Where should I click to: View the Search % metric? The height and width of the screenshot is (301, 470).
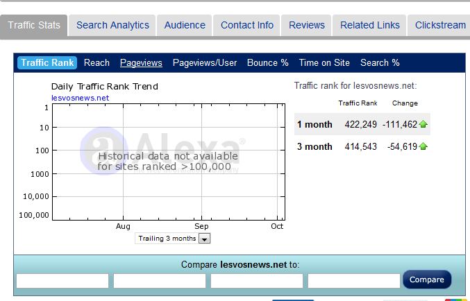point(380,63)
